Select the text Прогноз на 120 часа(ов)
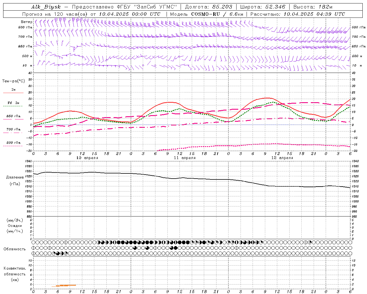 pos(55,14)
